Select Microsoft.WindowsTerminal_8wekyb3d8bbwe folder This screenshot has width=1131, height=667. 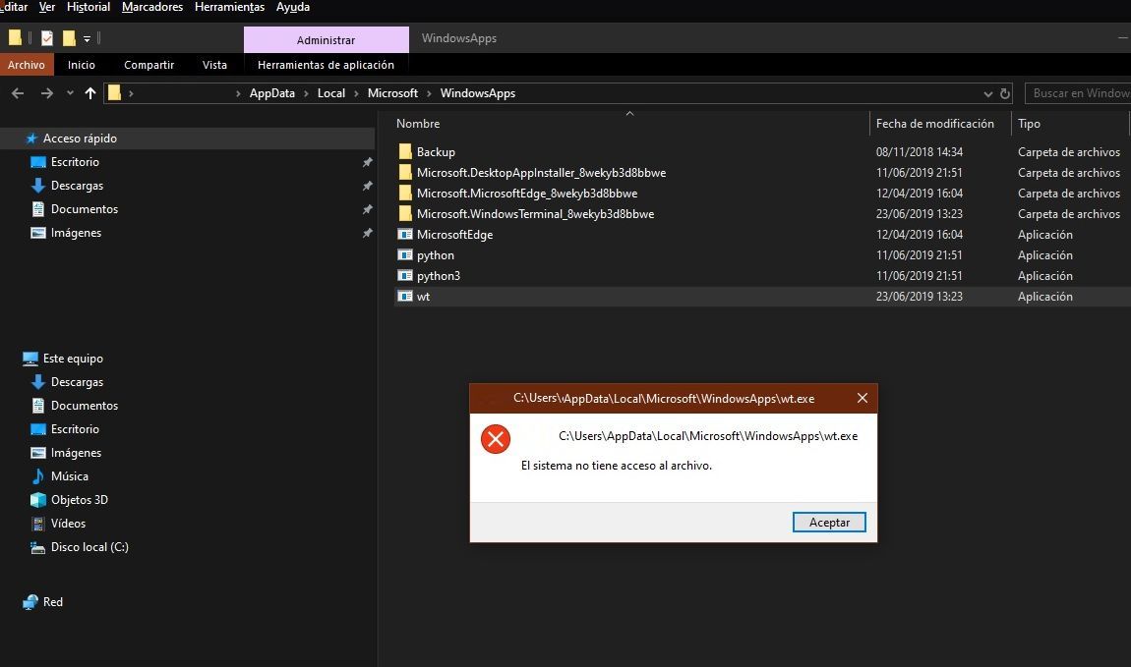[x=535, y=214]
